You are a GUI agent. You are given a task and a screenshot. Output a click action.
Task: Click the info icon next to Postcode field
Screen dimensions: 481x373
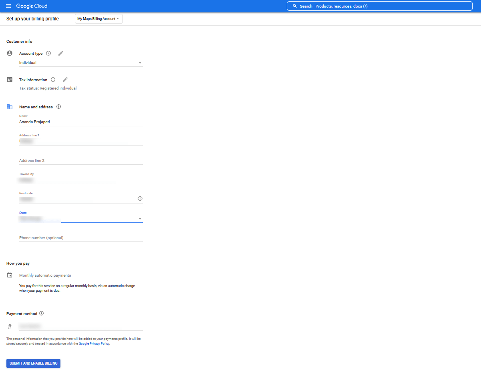coord(140,198)
